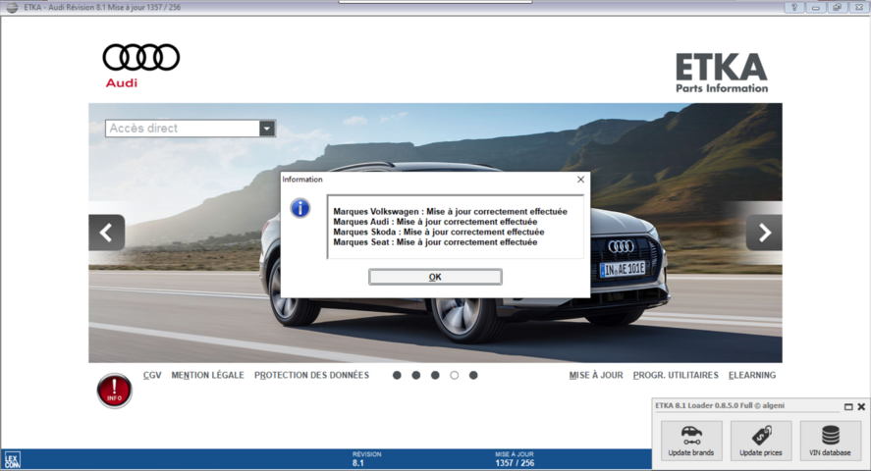Screen dimensions: 871x471
Task: Select the third carousel dot
Action: pos(435,376)
